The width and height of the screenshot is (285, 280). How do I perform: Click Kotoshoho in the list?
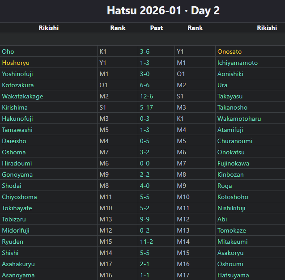click(233, 197)
